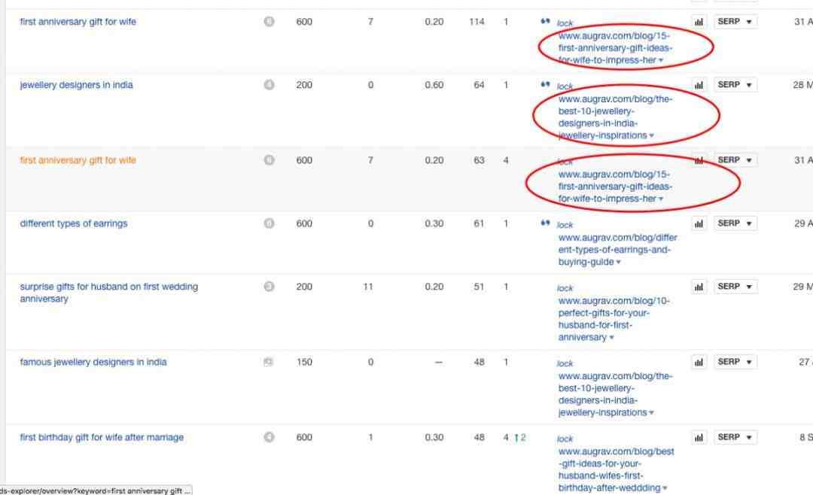
Task: Open the first-anniversary-gift-ideas URL in the traffic 63 row
Action: point(615,187)
